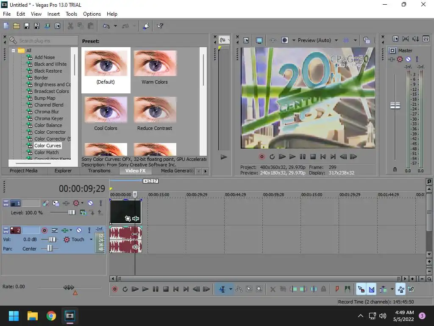The image size is (434, 326).
Task: Open the Undo history dropdown arrow
Action: (x=115, y=26)
